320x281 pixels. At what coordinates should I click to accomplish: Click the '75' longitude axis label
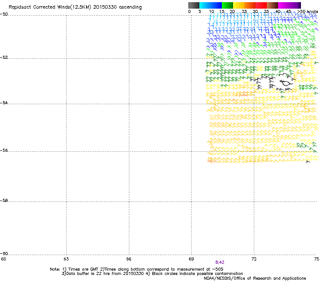tap(317, 259)
